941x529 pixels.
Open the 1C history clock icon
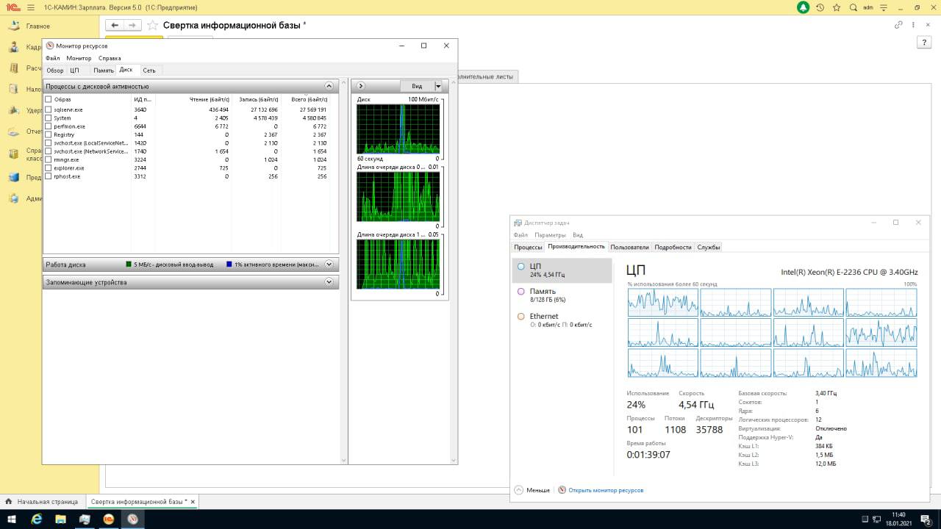(x=820, y=7)
